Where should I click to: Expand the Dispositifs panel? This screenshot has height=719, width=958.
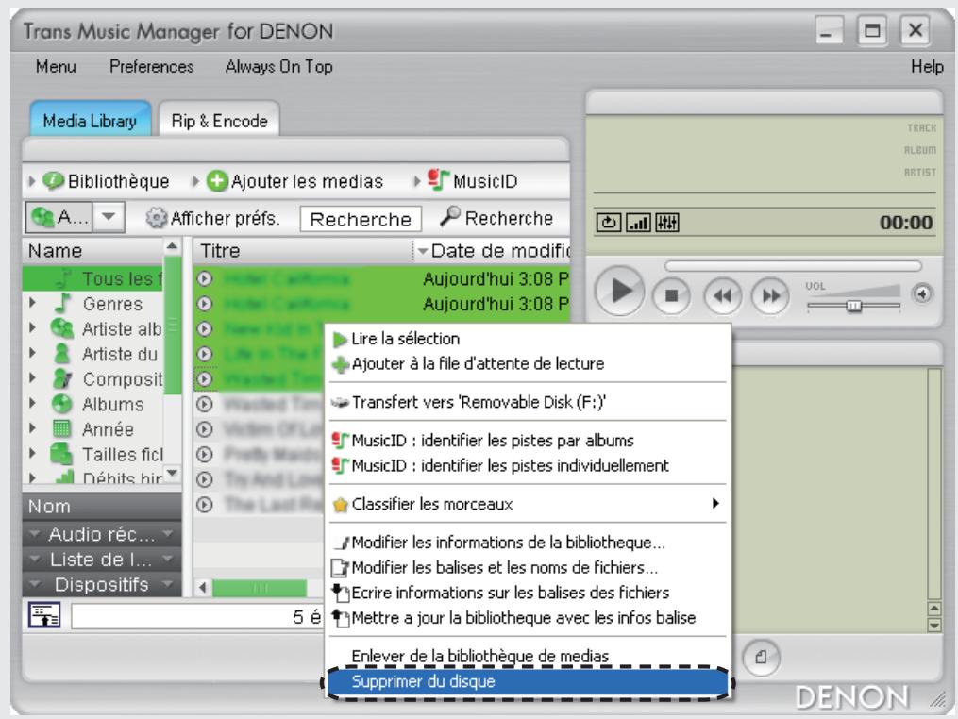pyautogui.click(x=101, y=585)
